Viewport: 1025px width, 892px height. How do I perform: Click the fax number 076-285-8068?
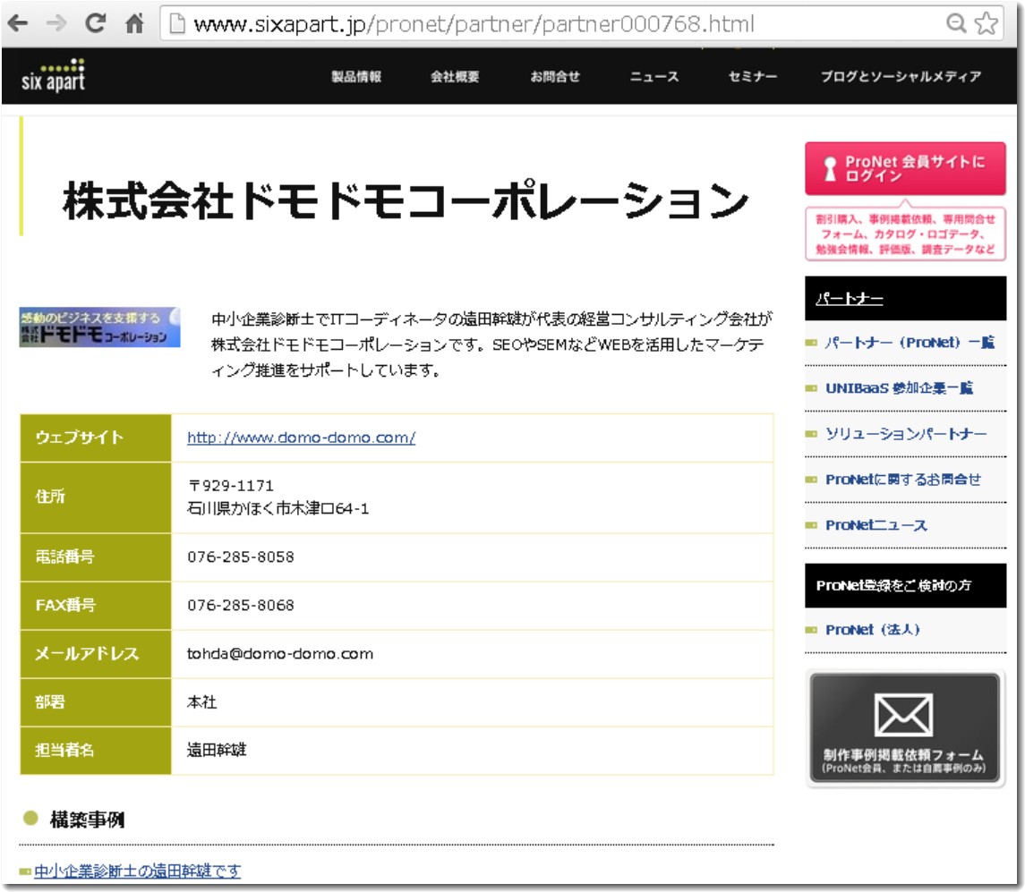tap(241, 605)
